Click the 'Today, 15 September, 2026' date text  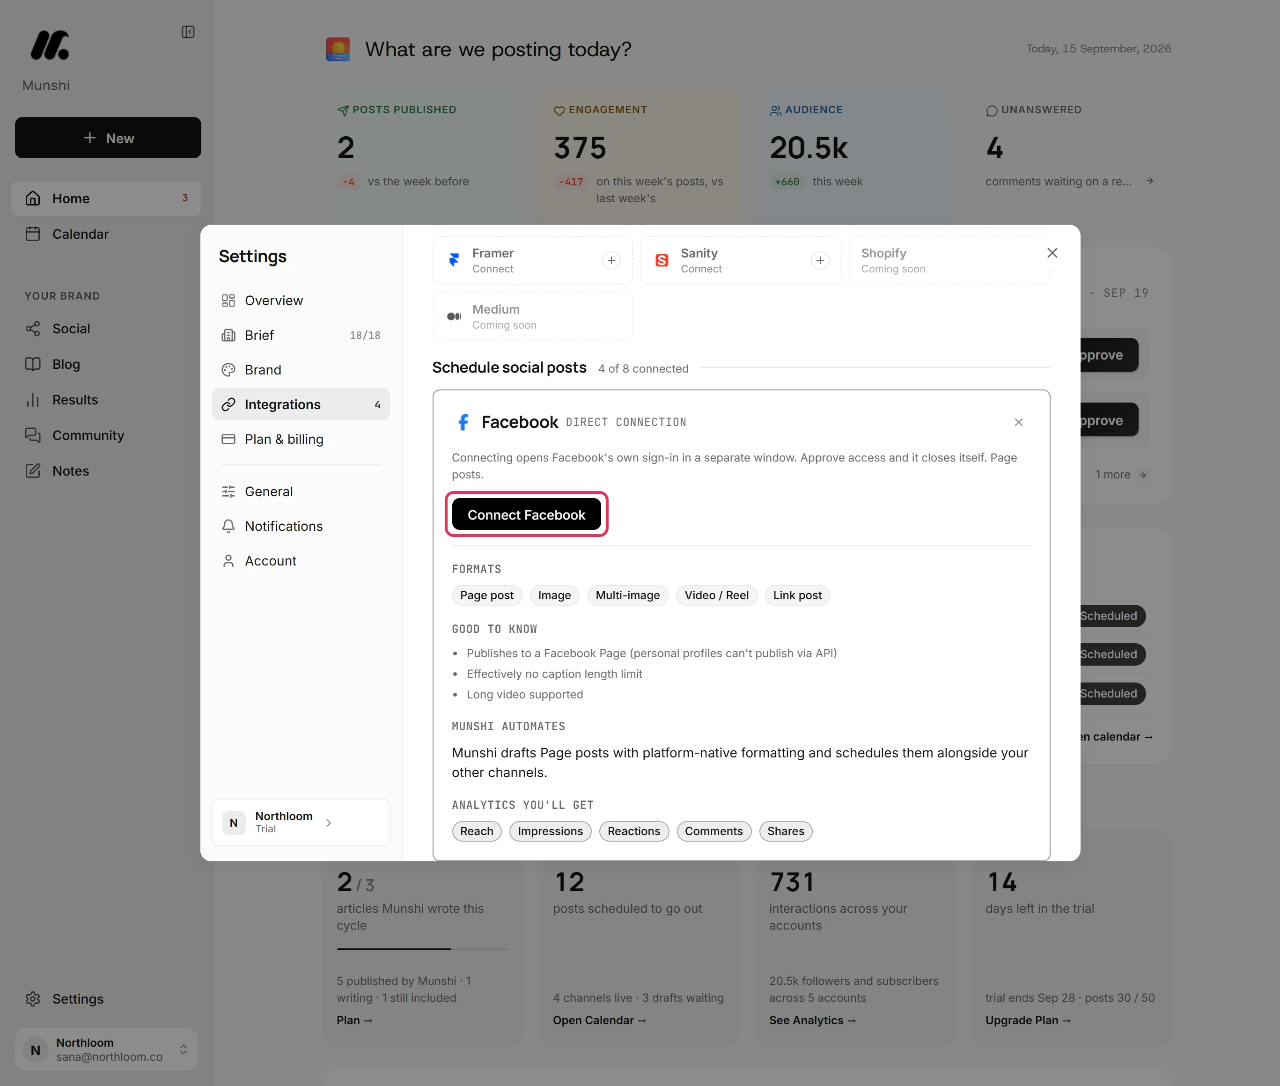pos(1098,49)
